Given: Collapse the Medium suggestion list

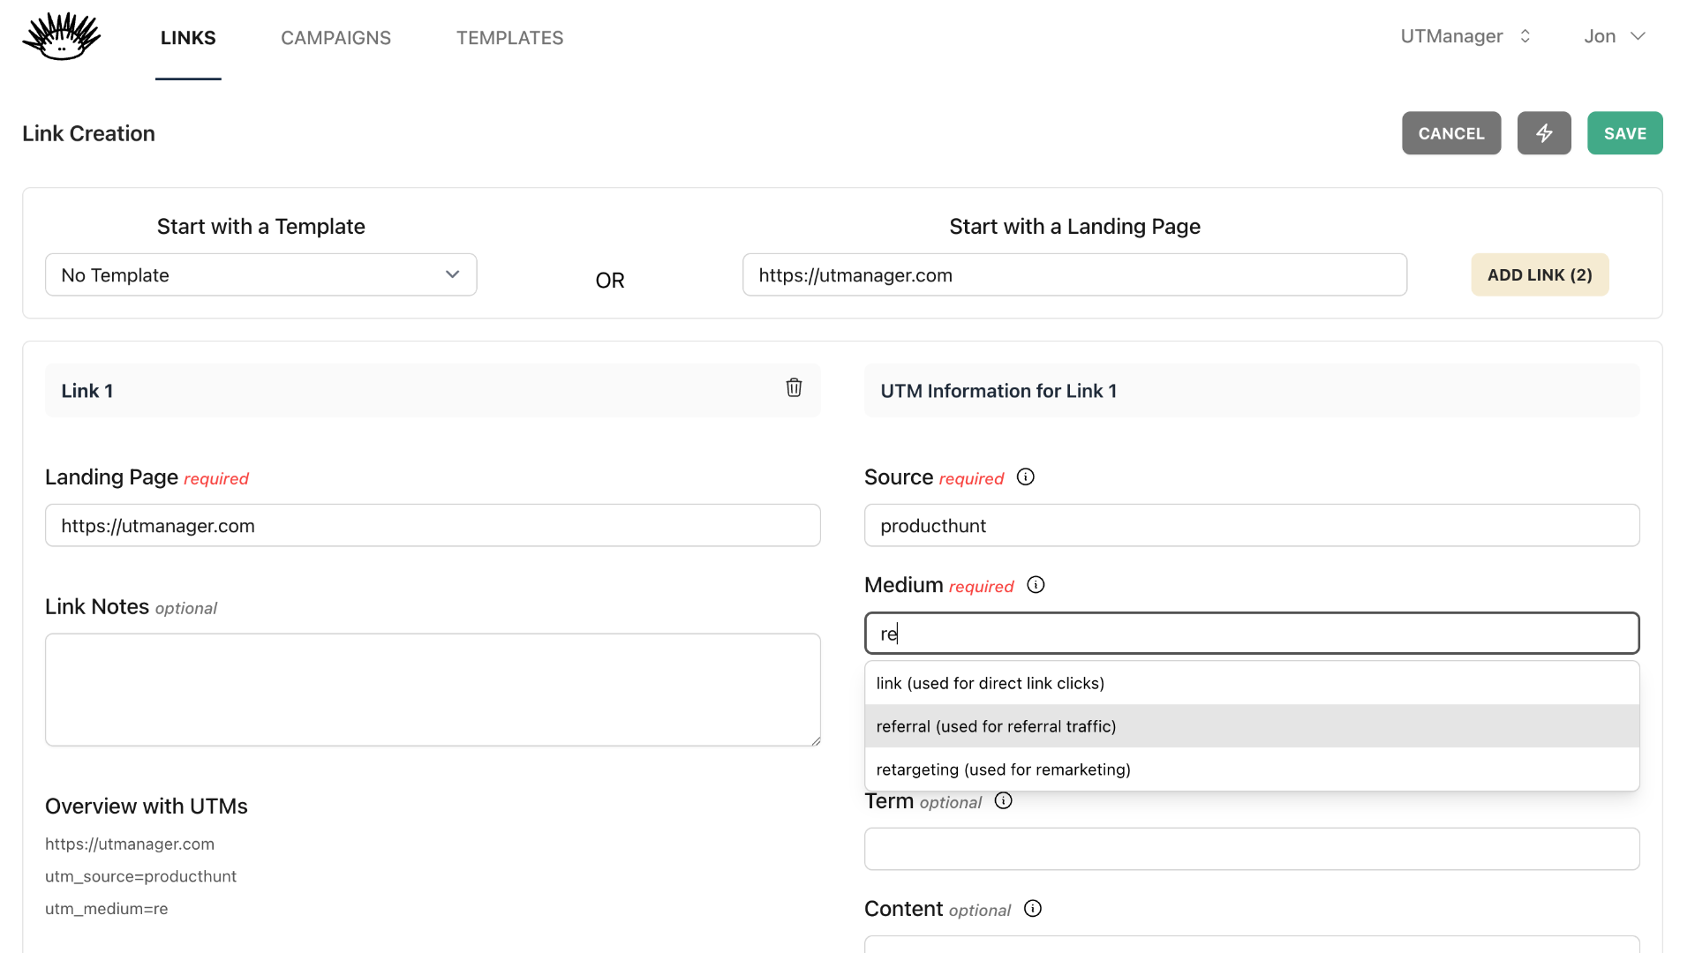Looking at the screenshot, I should (x=1252, y=633).
